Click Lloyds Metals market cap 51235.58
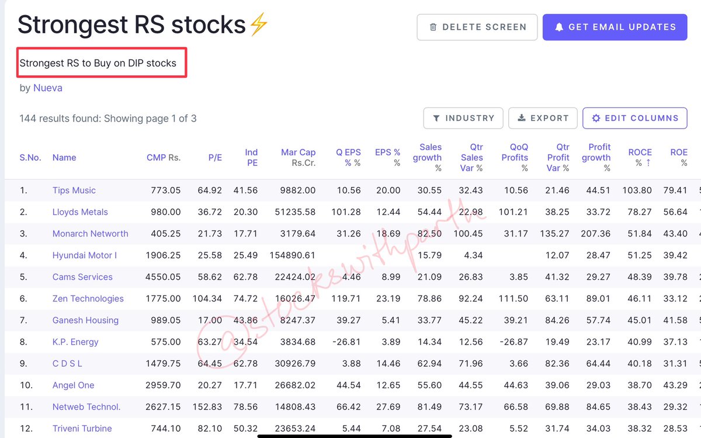701x438 pixels. pos(295,212)
